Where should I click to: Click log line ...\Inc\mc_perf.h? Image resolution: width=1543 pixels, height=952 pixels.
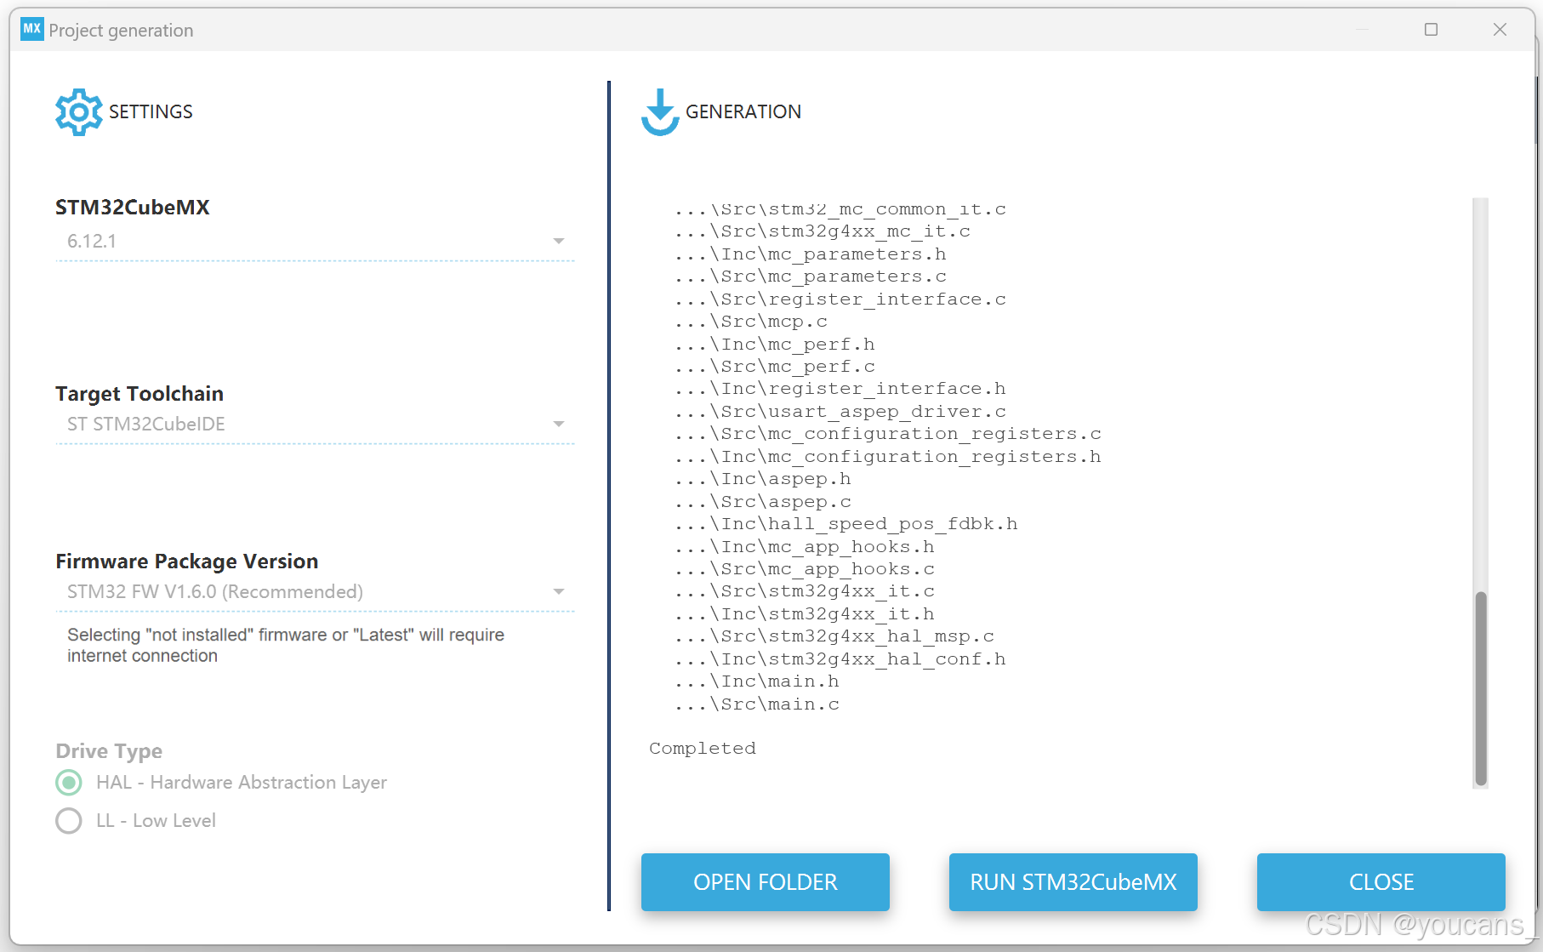[775, 345]
